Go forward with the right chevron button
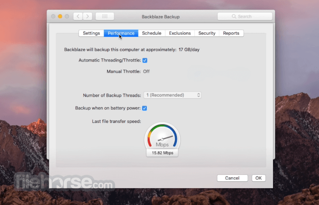This screenshot has width=319, height=205. 87,16
